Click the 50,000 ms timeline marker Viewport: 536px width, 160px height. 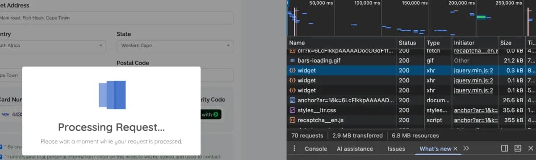pyautogui.click(x=321, y=3)
